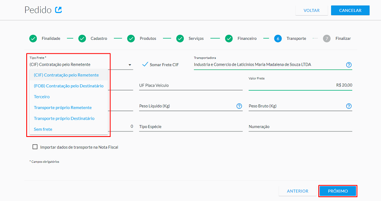The width and height of the screenshot is (381, 201).
Task: Click the Campos obrigatórios note
Action: [44, 162]
